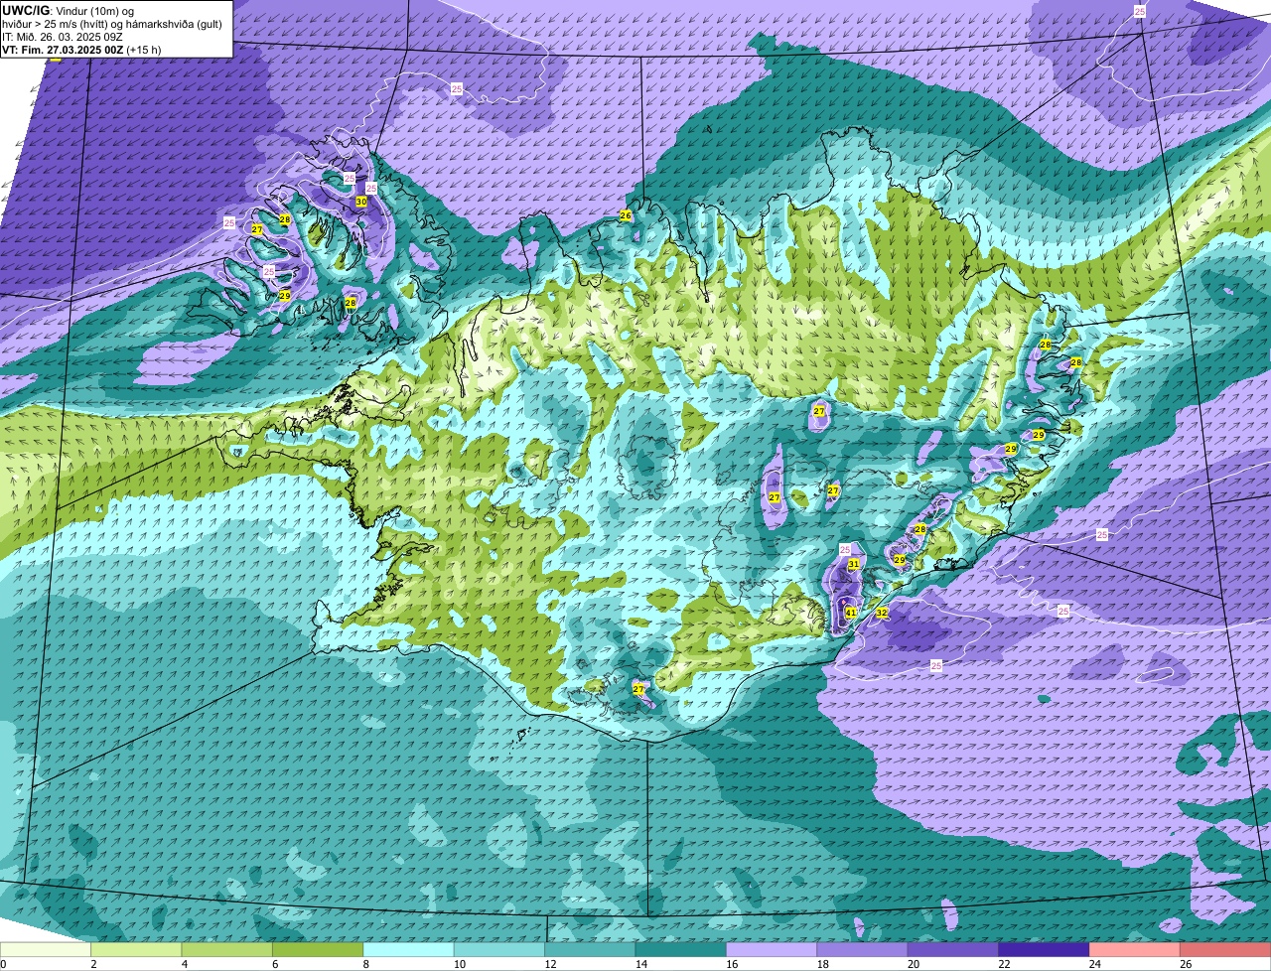Image resolution: width=1271 pixels, height=971 pixels.
Task: Click the legend scale label 2
Action: click(x=93, y=964)
